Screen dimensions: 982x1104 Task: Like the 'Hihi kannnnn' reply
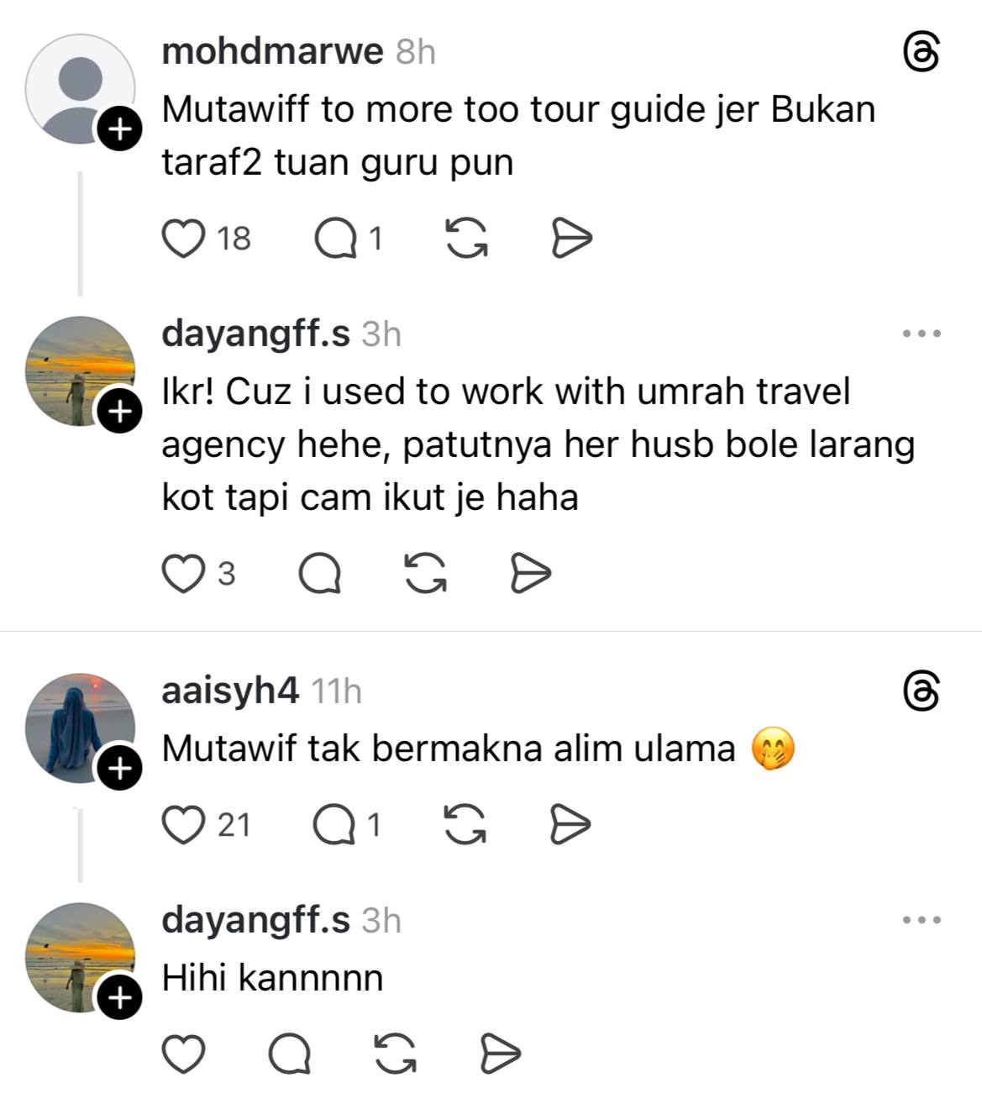(183, 1054)
